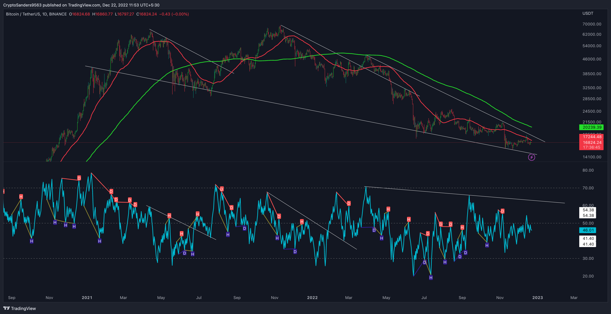Select the green 20239.39 price label
The width and height of the screenshot is (611, 314).
pos(591,127)
